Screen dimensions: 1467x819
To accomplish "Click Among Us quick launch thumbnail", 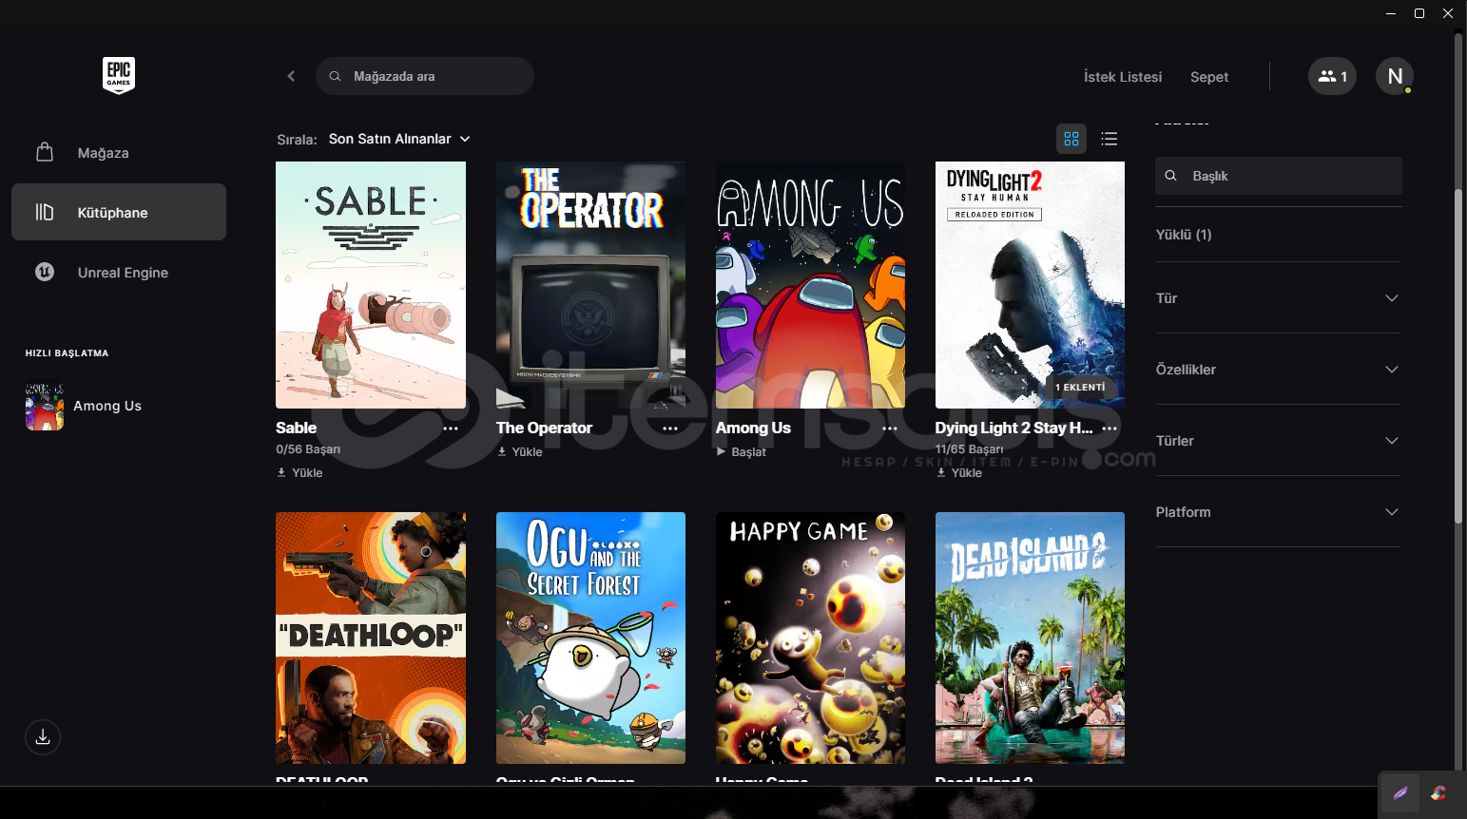I will coord(45,406).
